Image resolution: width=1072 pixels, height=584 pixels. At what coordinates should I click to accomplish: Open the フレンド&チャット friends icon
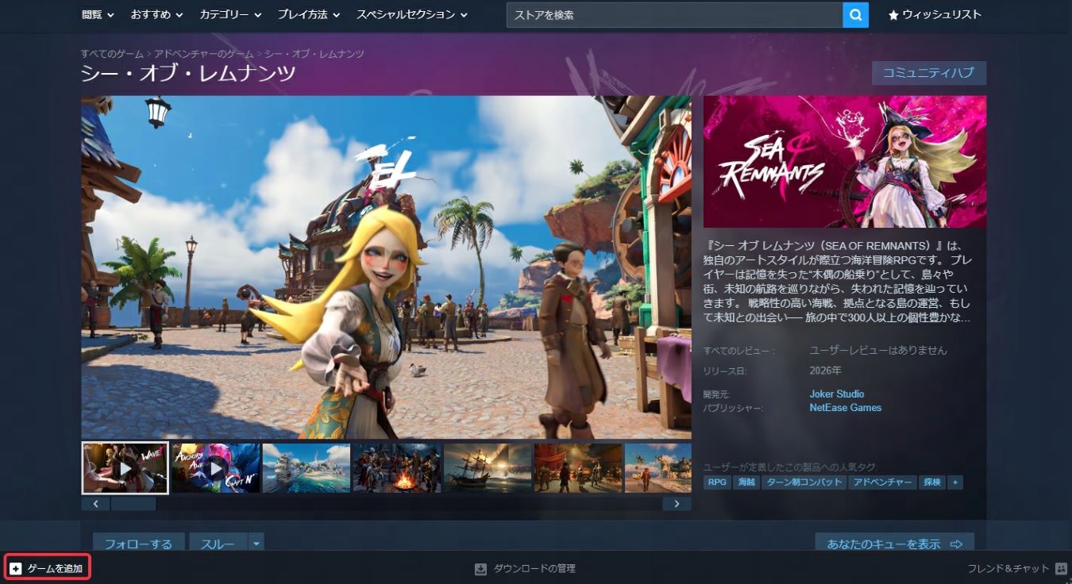[x=1061, y=568]
